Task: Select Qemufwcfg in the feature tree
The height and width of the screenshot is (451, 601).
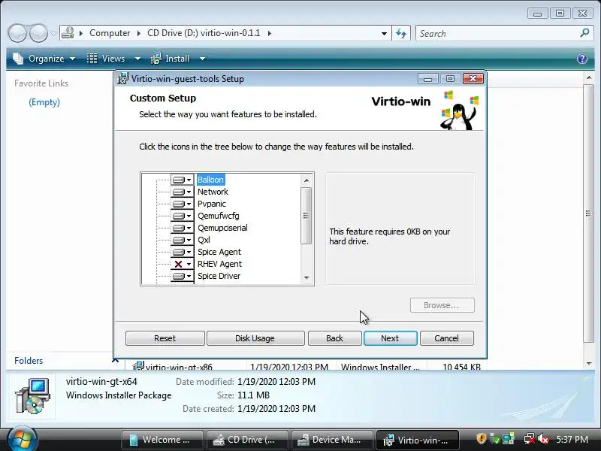Action: point(218,216)
